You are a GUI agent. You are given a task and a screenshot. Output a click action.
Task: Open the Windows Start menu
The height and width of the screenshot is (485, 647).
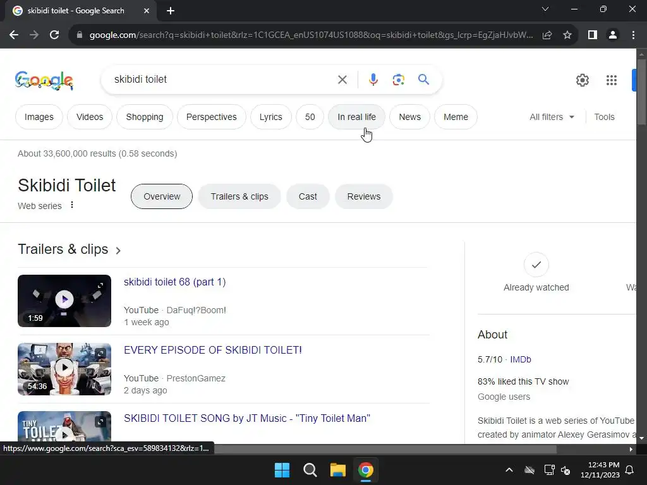click(x=282, y=470)
